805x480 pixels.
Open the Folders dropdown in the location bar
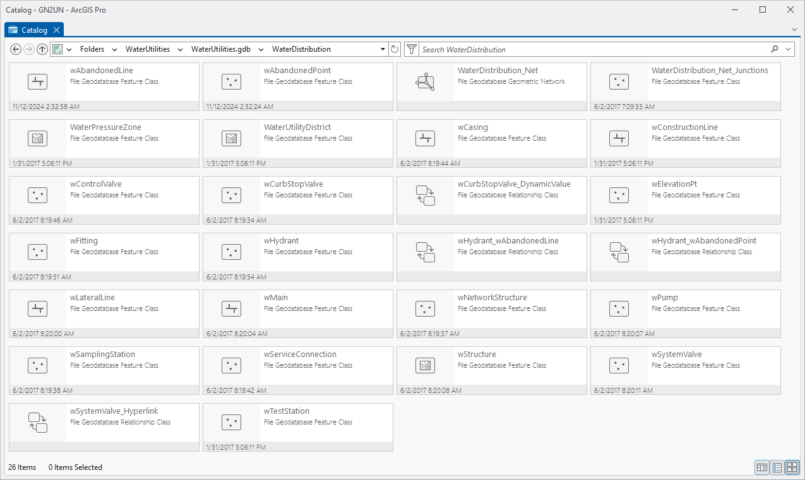114,49
